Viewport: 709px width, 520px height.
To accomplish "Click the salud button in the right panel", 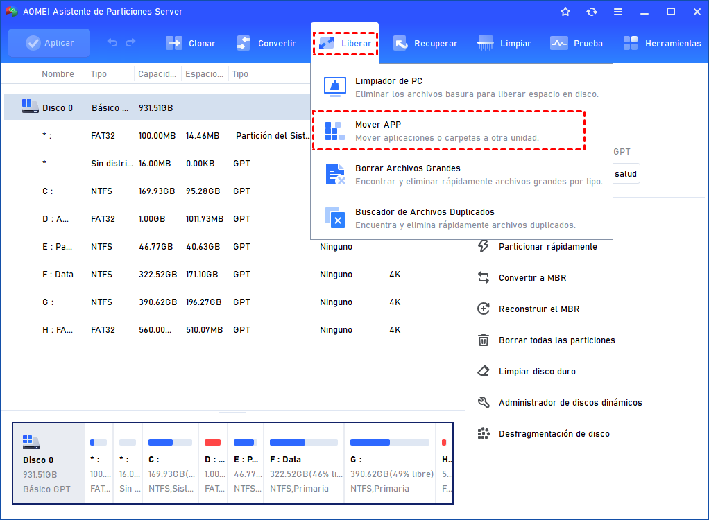I will click(x=626, y=174).
